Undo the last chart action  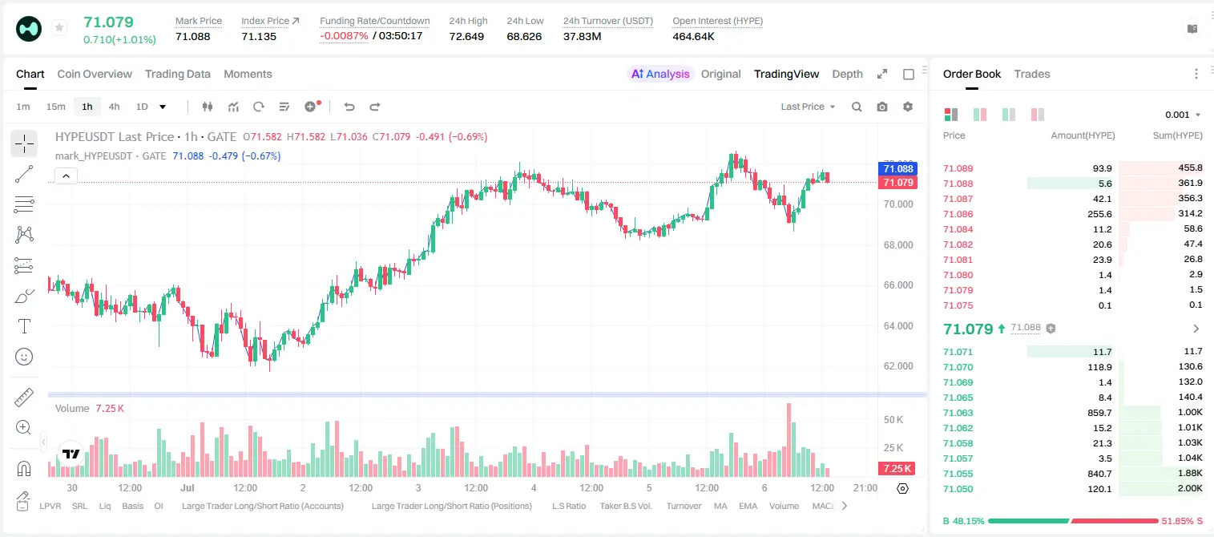pos(349,107)
